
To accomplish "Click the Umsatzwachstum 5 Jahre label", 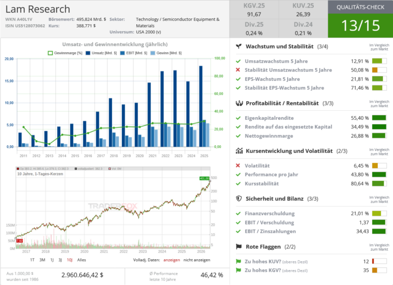I will click(x=276, y=61).
